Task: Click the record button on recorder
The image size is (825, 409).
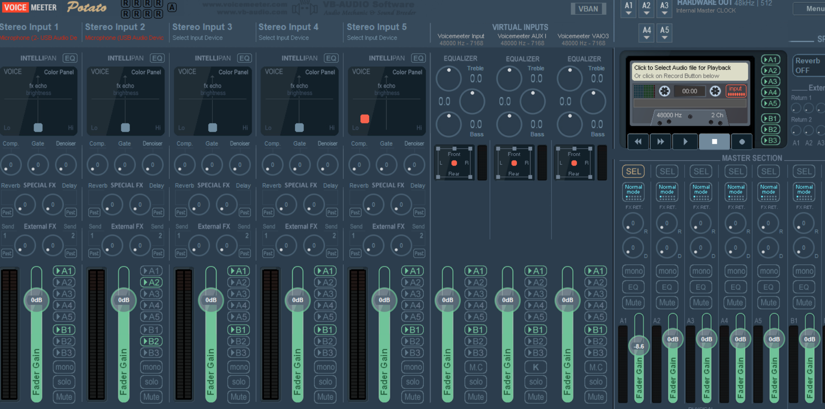Action: click(x=742, y=141)
